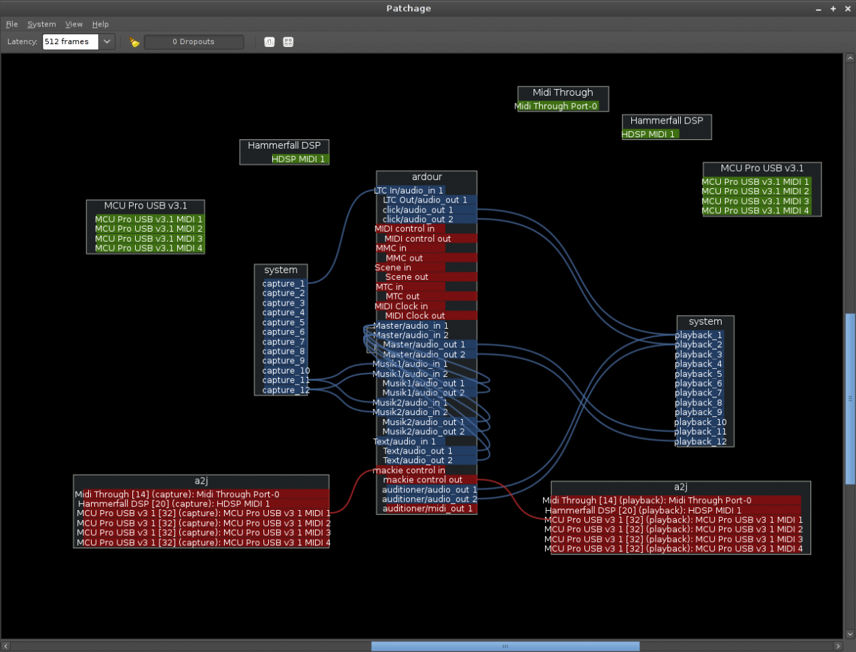
Task: Select a2j (playback) MCU Pro MIDI 1 port
Action: [x=673, y=520]
